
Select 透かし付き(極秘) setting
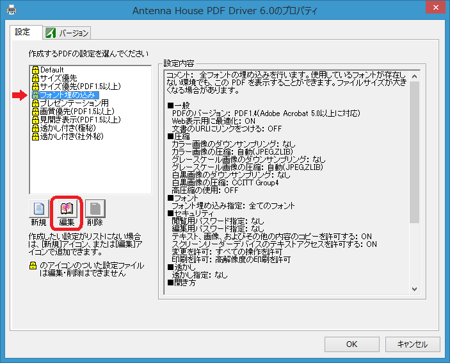(x=68, y=128)
